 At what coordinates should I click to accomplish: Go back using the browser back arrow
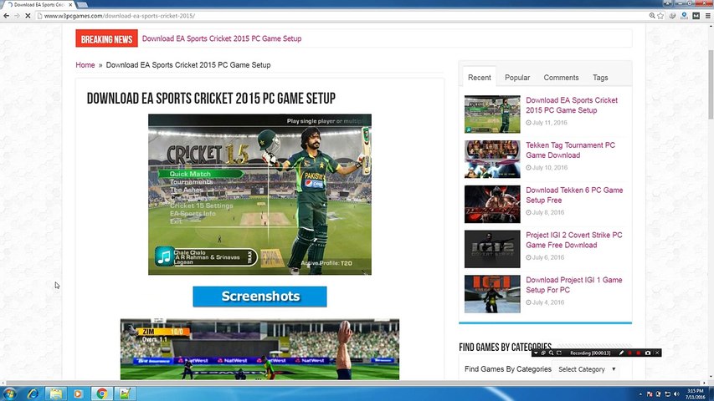click(x=6, y=16)
